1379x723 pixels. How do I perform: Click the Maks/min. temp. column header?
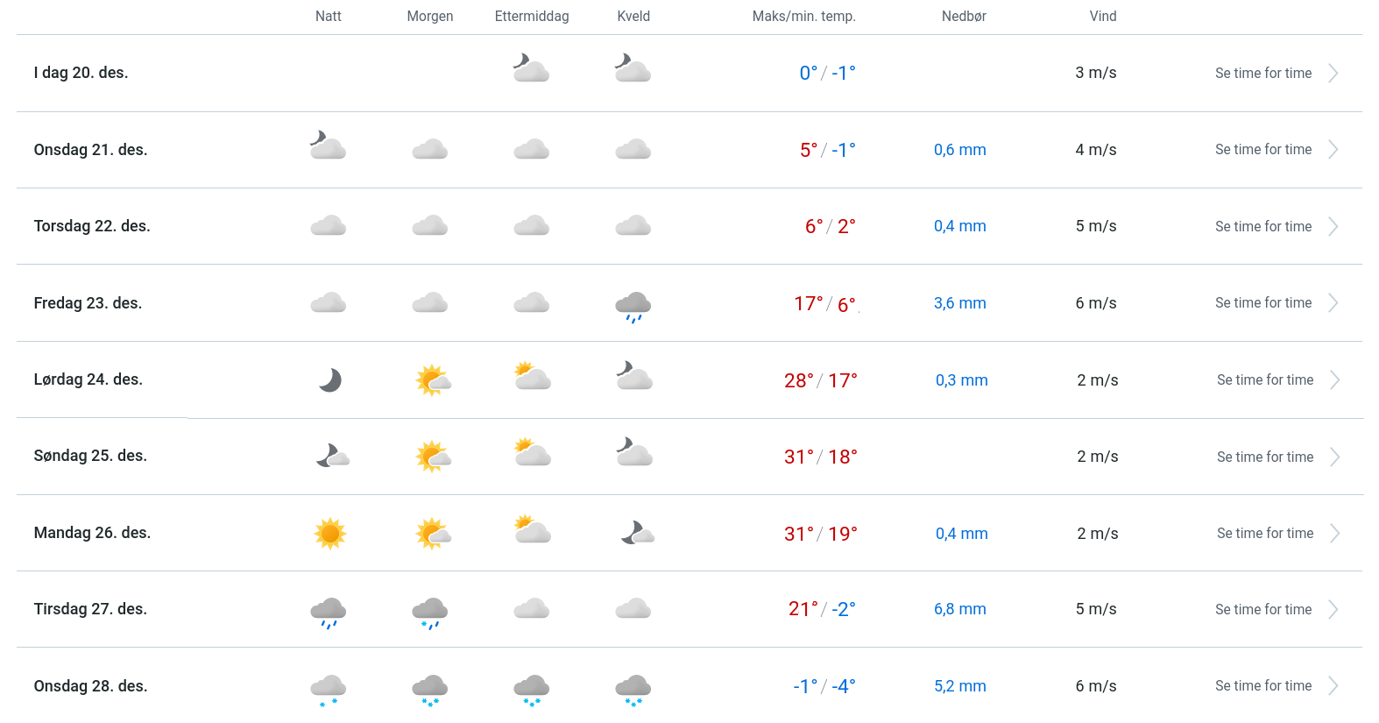[803, 17]
